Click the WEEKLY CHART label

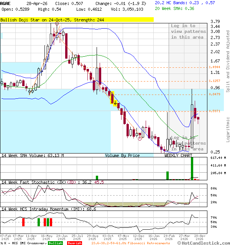178,155
